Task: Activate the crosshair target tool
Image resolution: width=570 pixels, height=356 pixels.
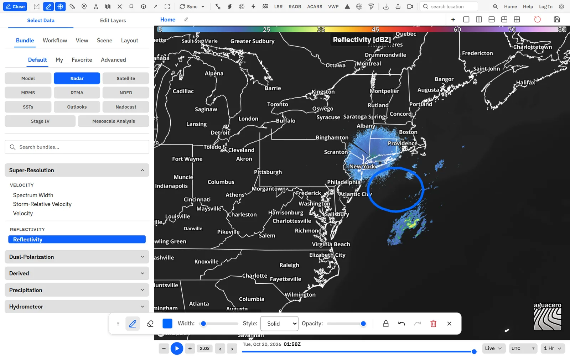Action: click(x=60, y=6)
